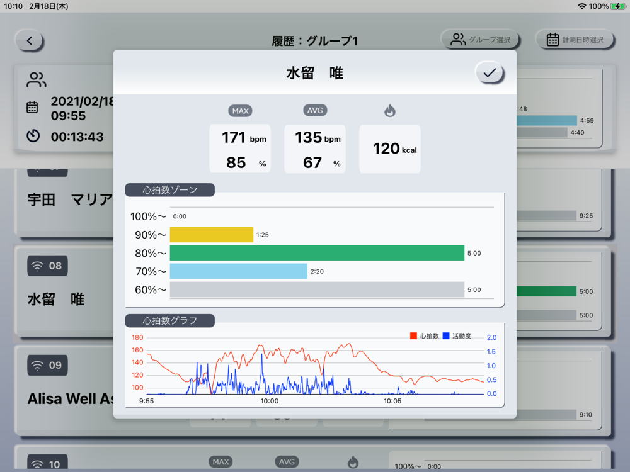Image resolution: width=630 pixels, height=472 pixels.
Task: Click the red 心拍数 legend swatch
Action: click(413, 336)
